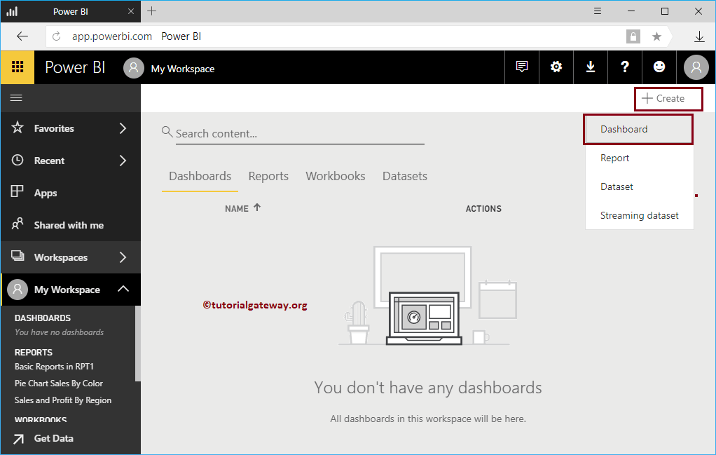Click the Shared with me people icon
This screenshot has width=716, height=455.
[18, 224]
